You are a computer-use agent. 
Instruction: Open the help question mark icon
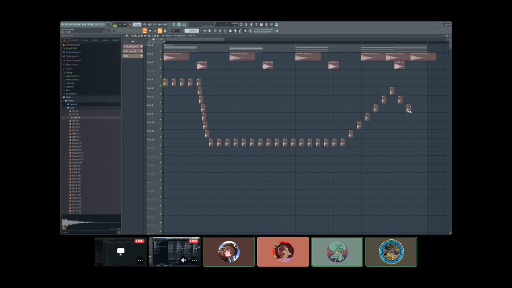256,24
